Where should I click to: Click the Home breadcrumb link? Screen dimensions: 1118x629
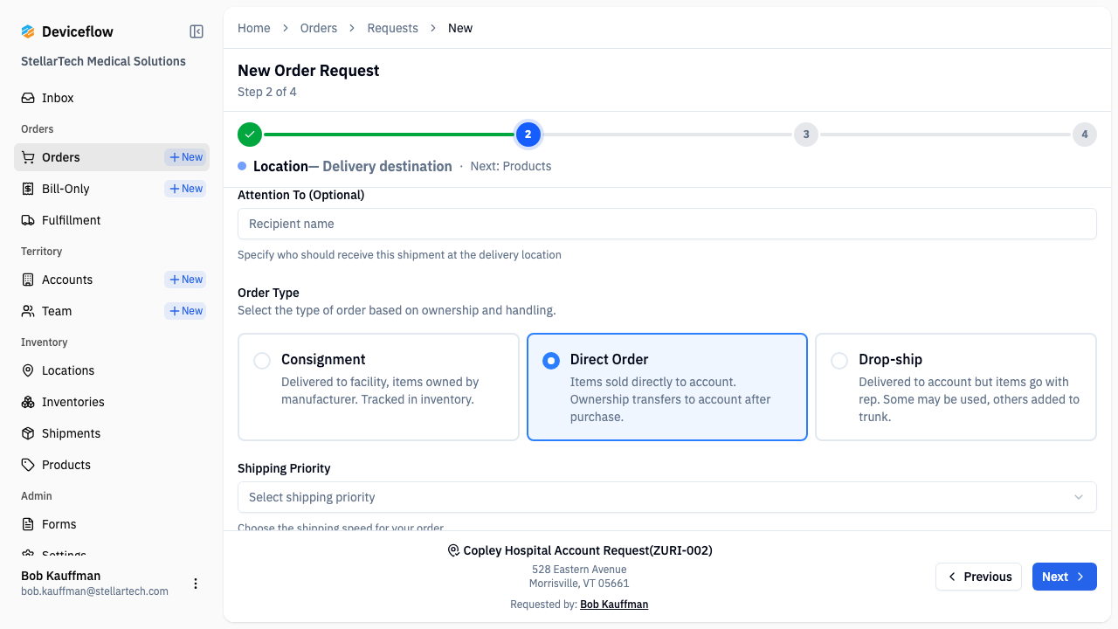(x=254, y=28)
